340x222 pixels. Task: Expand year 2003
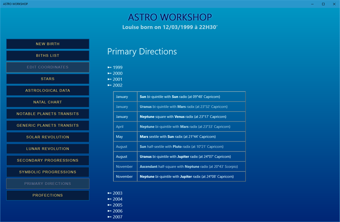pyautogui.click(x=118, y=193)
